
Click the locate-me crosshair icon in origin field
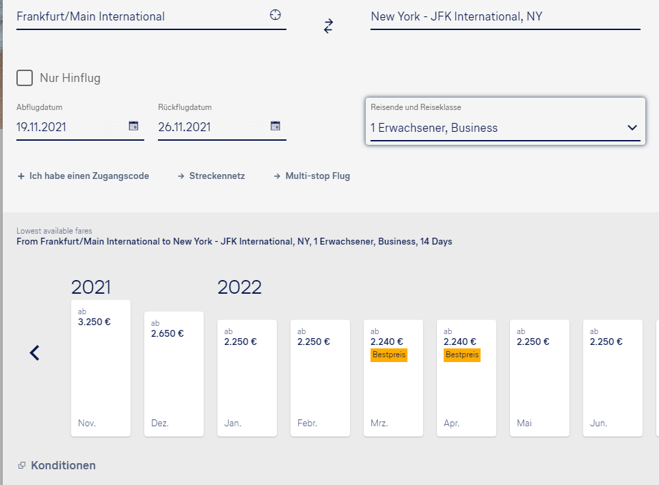coord(275,15)
